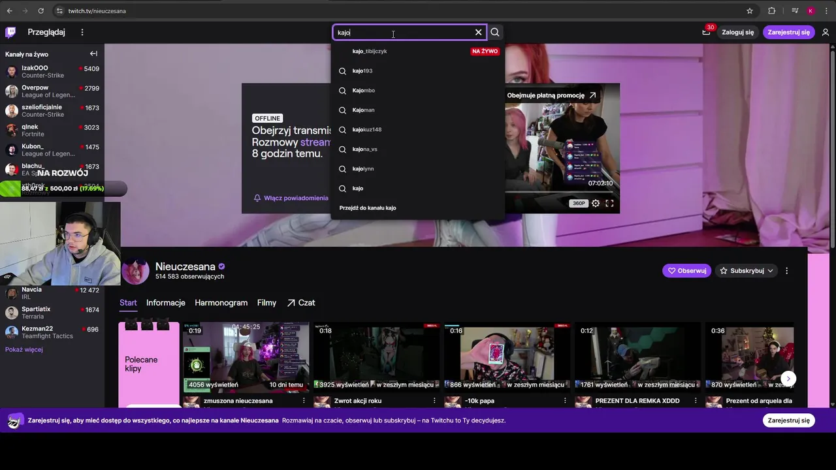836x470 pixels.
Task: Select the Kajoman search suggestion
Action: point(418,110)
